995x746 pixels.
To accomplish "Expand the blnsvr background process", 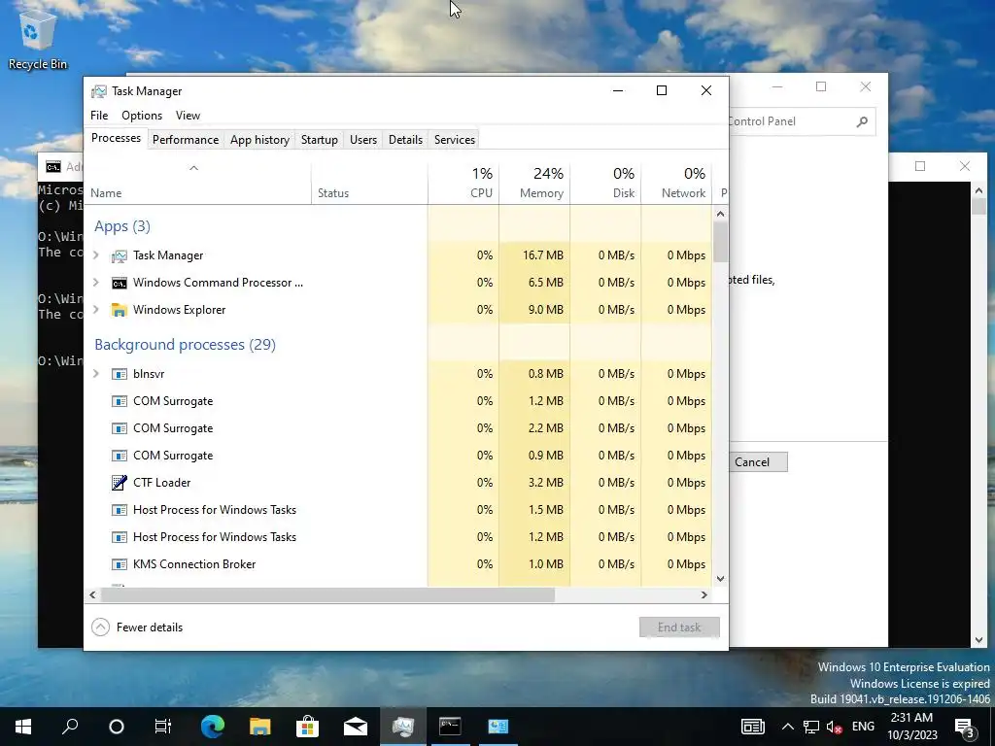I will click(x=96, y=374).
